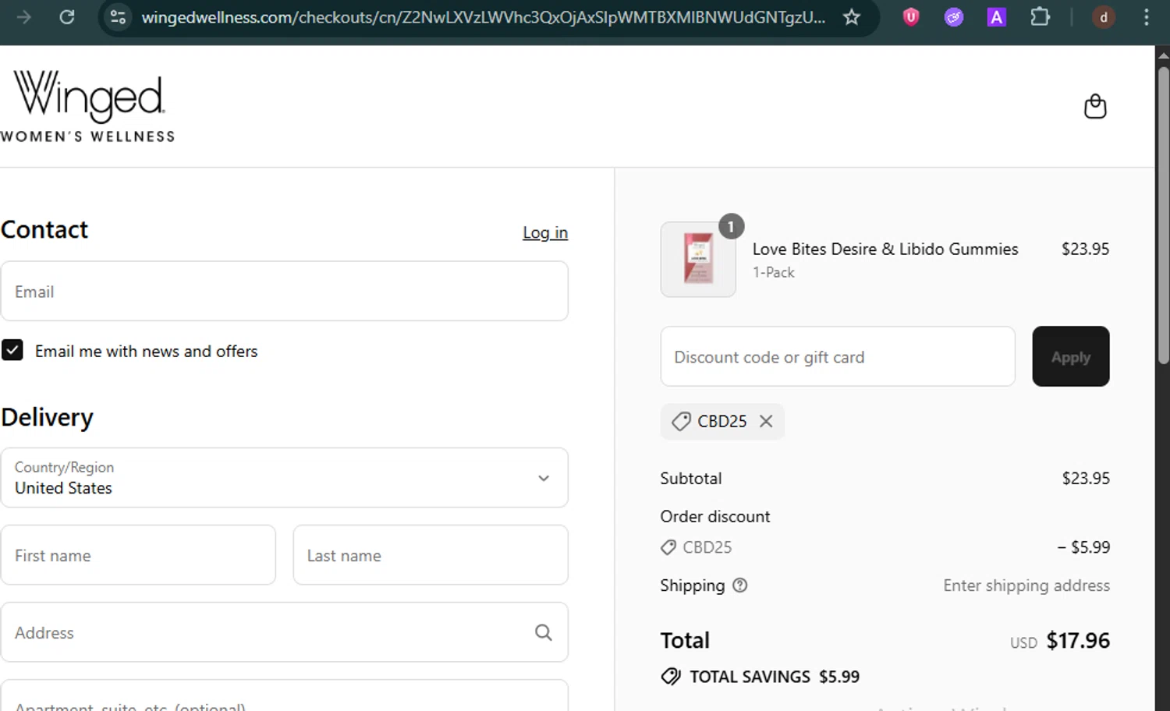The height and width of the screenshot is (711, 1170).
Task: Click the Log in link
Action: [x=545, y=232]
